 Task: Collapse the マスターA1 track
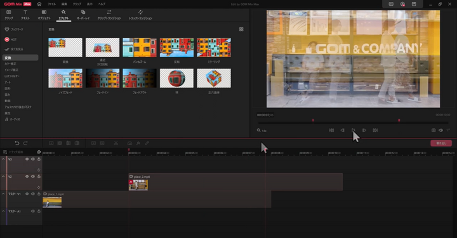pyautogui.click(x=4, y=211)
